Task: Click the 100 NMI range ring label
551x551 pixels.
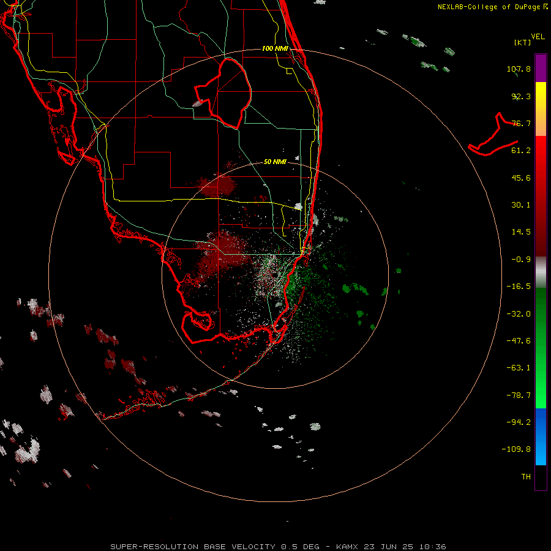Action: 275,48
